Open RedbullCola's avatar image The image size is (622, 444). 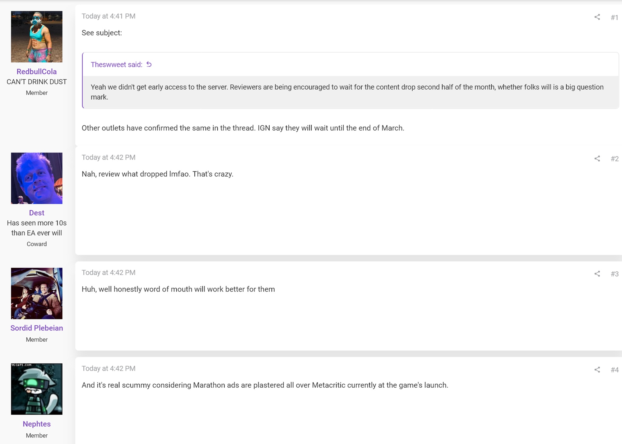coord(37,37)
